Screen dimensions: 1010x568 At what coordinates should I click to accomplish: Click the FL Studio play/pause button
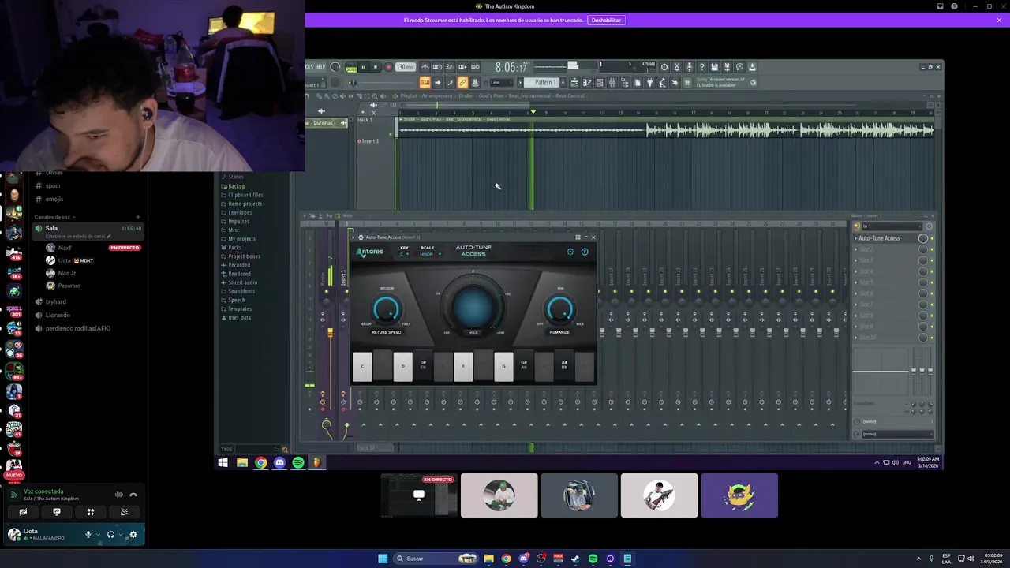tap(363, 67)
